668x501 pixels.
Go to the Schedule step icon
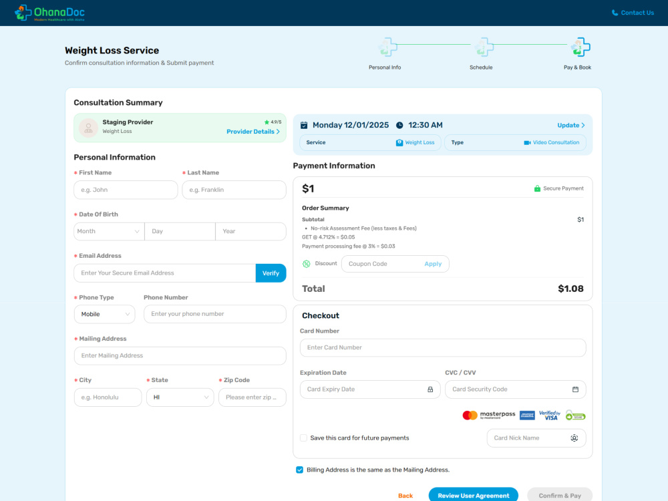(484, 47)
